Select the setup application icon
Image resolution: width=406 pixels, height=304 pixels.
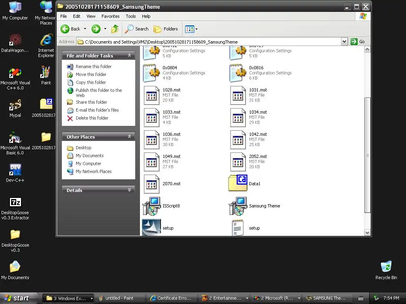151,228
